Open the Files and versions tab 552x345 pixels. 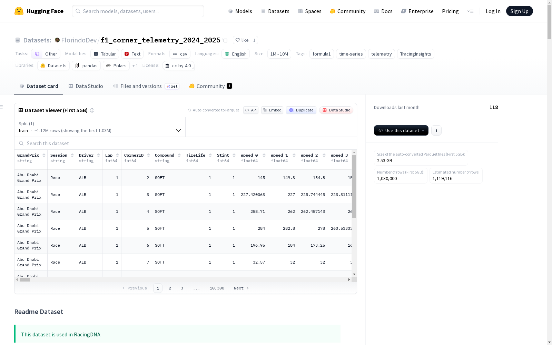point(146,86)
